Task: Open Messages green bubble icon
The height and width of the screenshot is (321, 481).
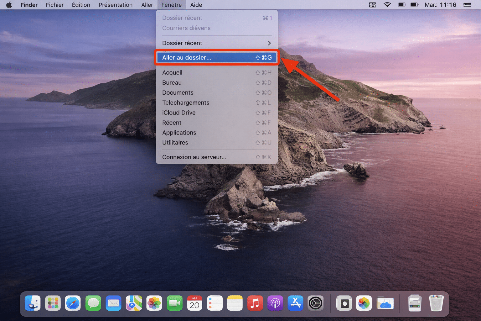Action: [93, 303]
